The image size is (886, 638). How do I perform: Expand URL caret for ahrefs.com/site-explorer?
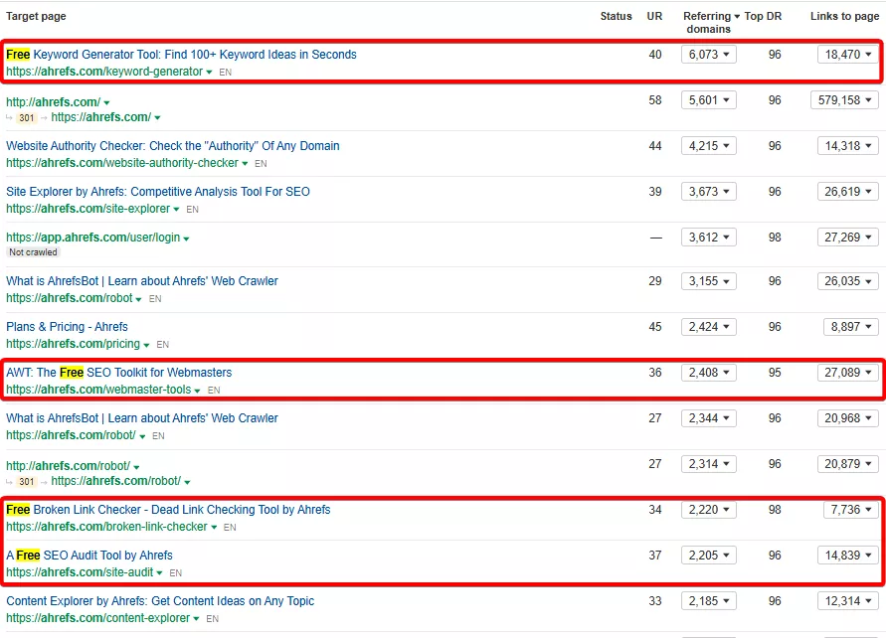pos(176,210)
